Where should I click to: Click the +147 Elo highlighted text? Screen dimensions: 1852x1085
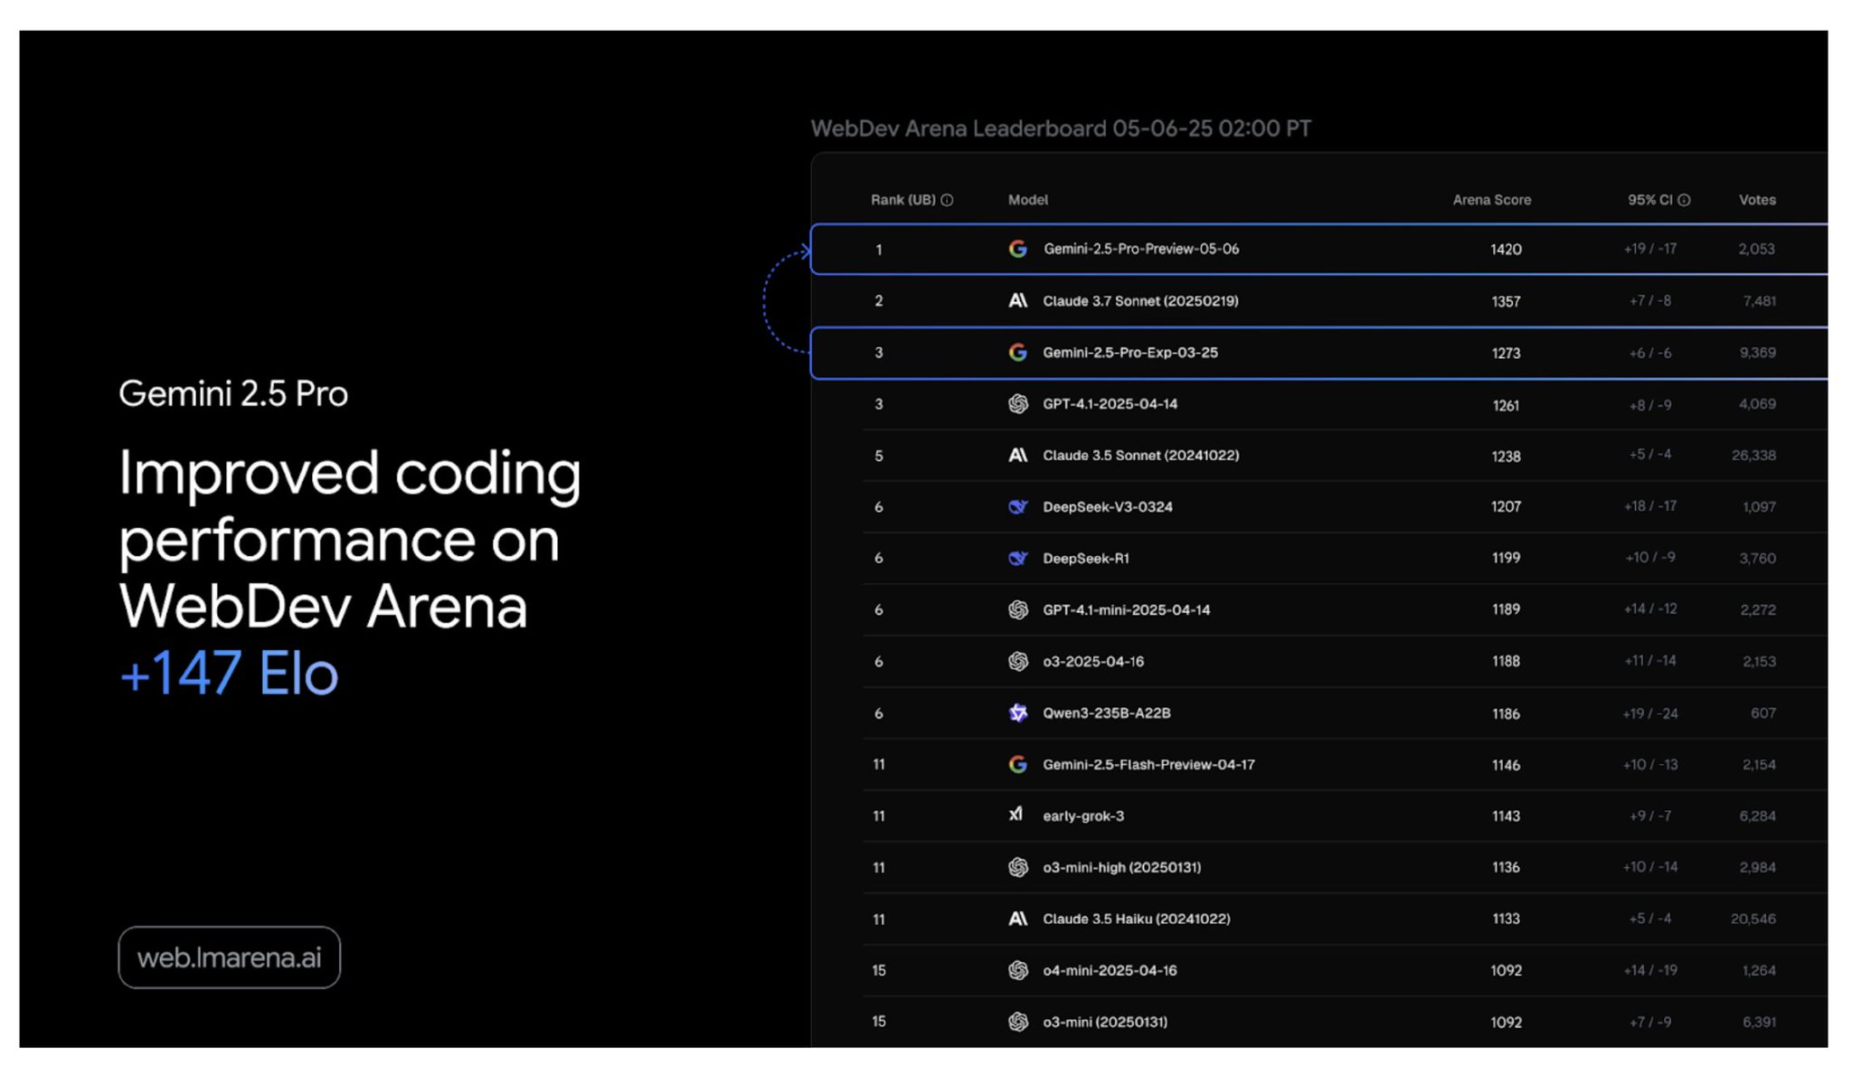(x=229, y=674)
